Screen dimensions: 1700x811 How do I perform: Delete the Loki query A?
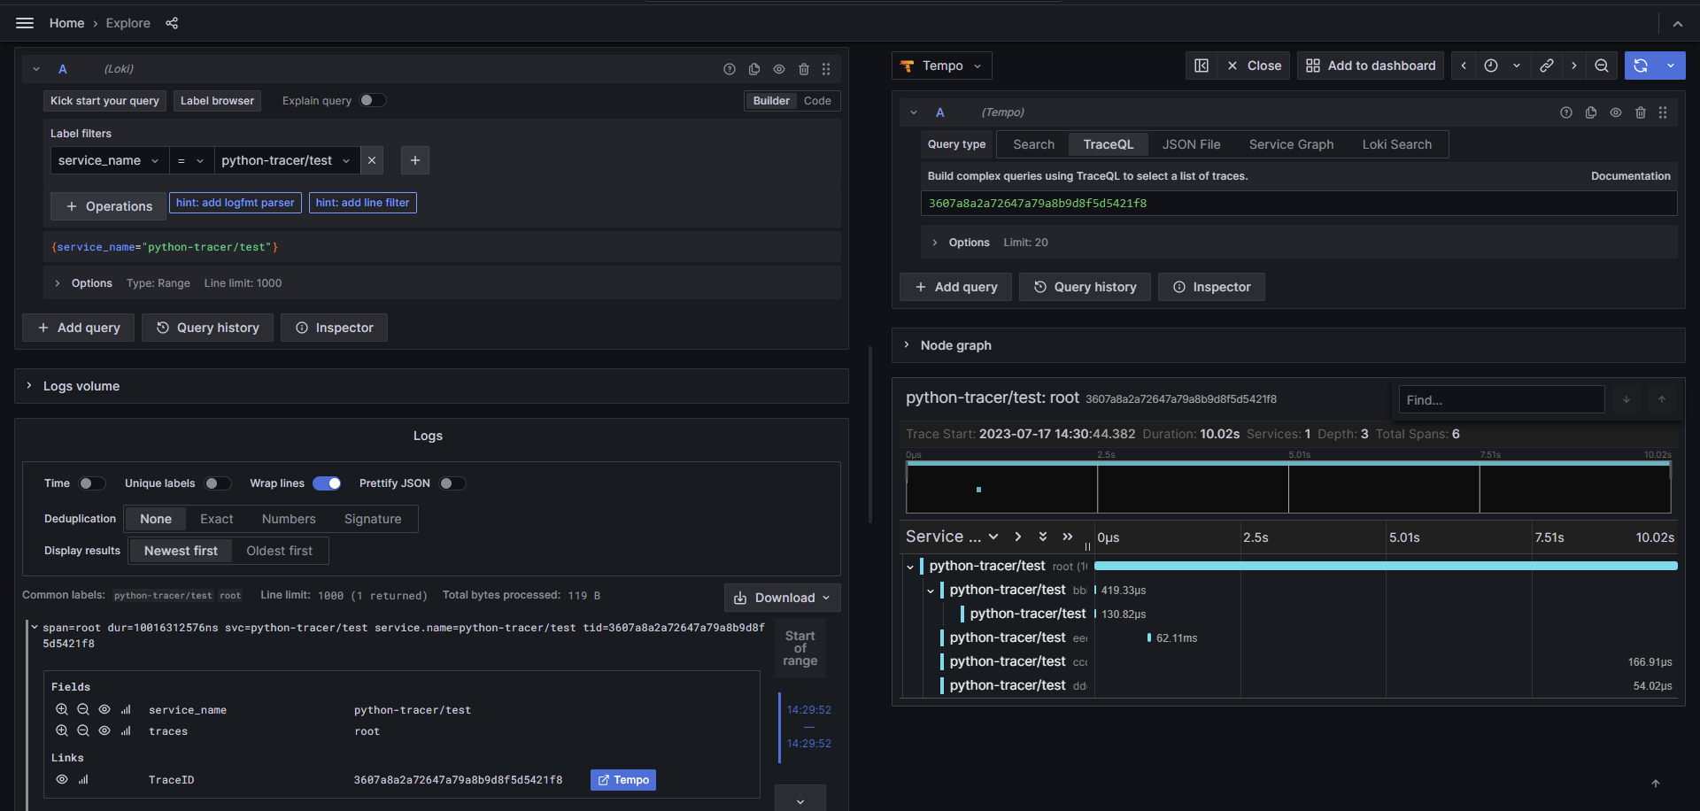point(804,69)
